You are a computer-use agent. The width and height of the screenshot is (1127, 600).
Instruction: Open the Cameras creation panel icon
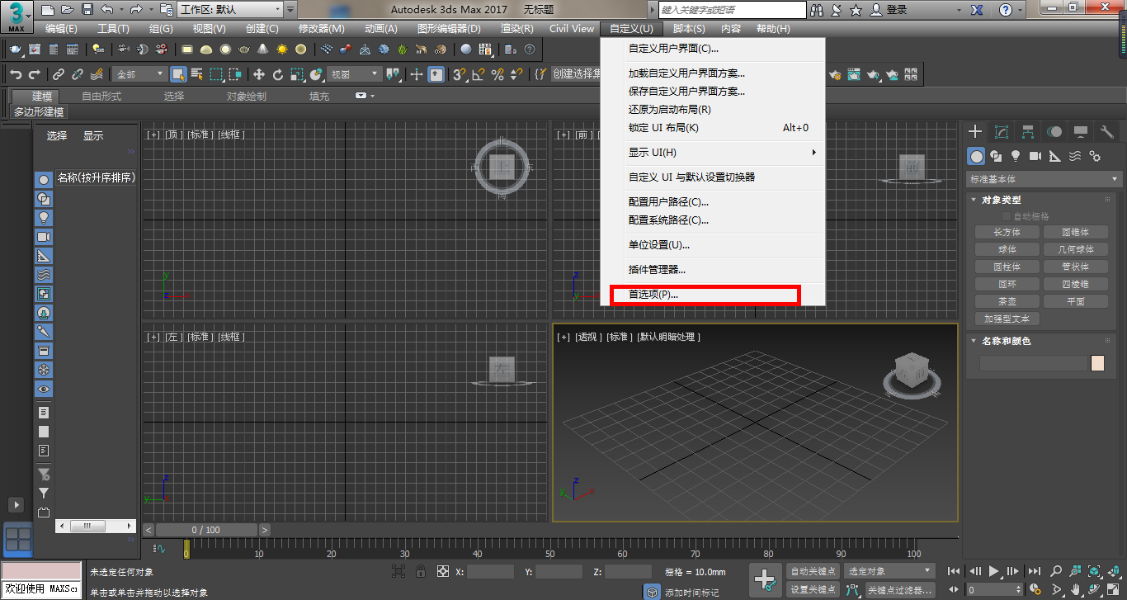[x=1035, y=156]
